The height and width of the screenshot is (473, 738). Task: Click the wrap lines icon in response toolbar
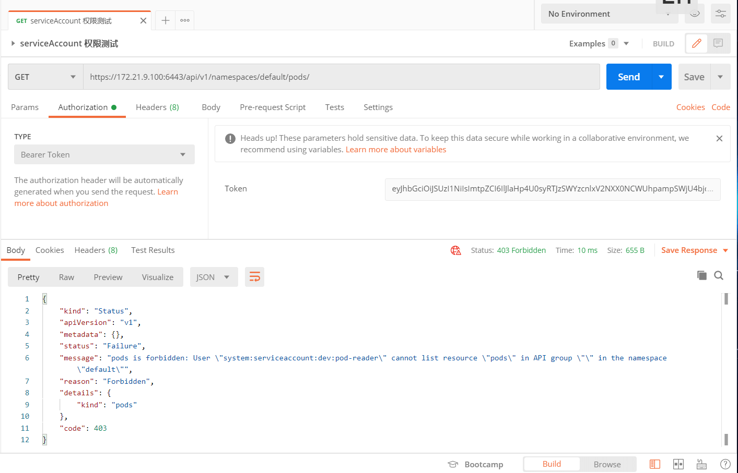254,277
